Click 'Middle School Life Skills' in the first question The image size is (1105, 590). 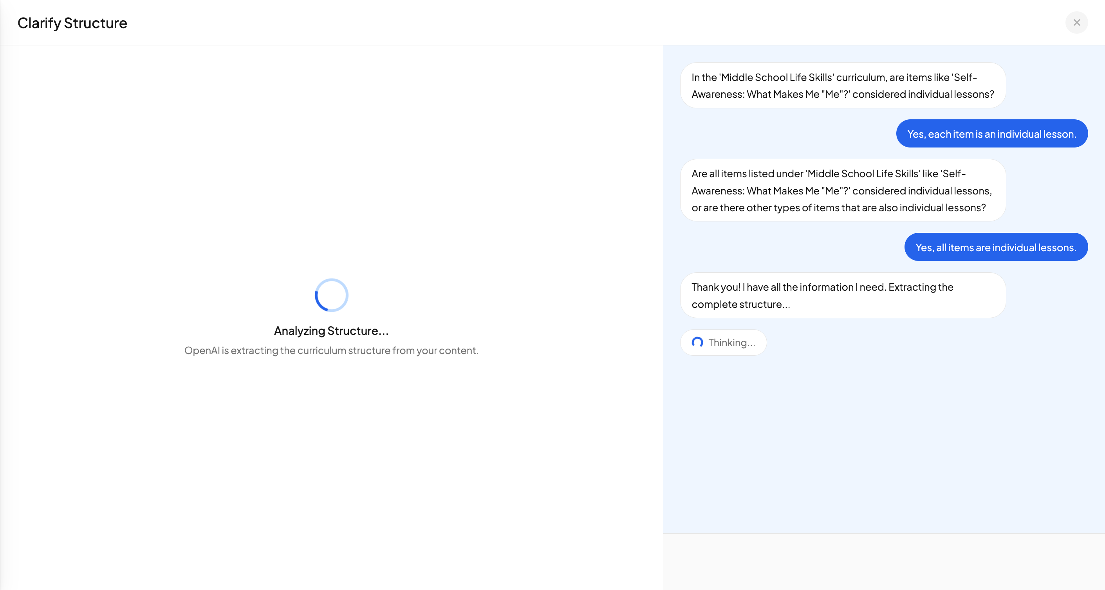pyautogui.click(x=777, y=77)
